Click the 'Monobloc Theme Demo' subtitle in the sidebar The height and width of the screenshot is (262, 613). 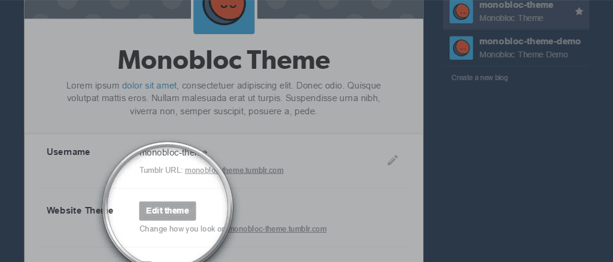coord(523,54)
